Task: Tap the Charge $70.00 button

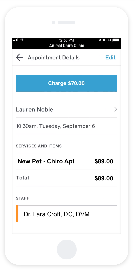Action: (66, 83)
